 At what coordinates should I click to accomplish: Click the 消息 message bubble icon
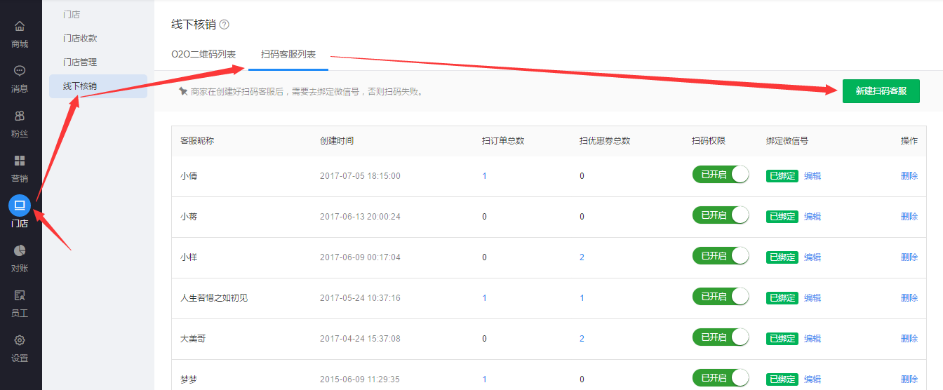tap(20, 71)
